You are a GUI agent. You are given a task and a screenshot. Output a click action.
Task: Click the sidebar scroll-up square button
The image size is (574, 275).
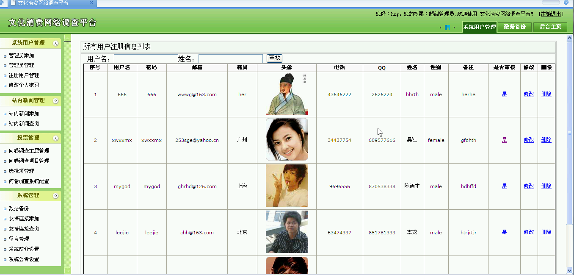tap(67, 38)
